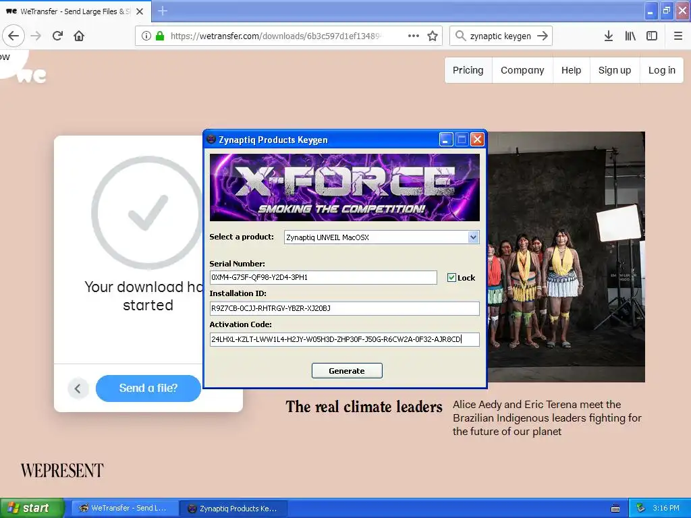691x518 pixels.
Task: Click the WEPRESENT logo link
Action: click(62, 470)
